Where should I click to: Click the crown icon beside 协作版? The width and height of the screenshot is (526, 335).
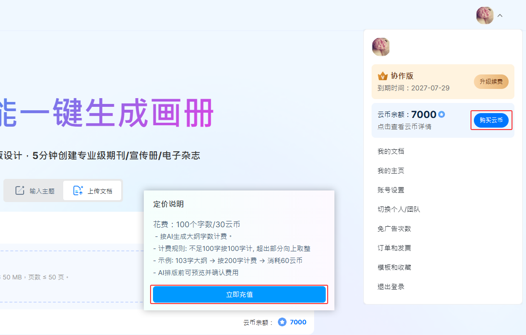(383, 76)
